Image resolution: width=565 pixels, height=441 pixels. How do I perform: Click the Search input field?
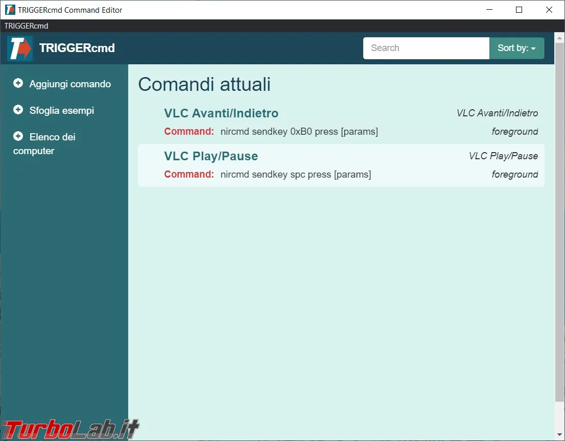point(426,48)
